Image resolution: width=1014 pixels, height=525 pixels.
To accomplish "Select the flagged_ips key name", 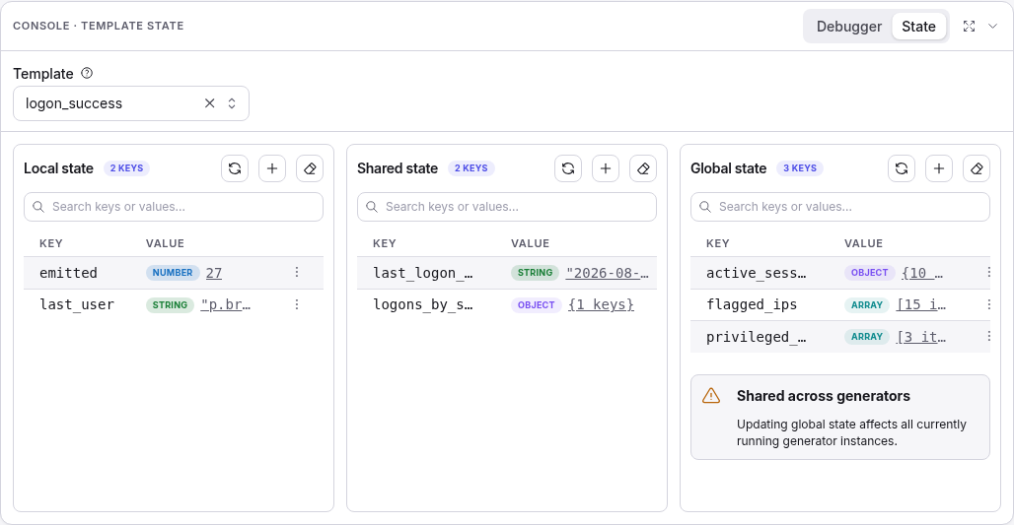I will click(x=752, y=304).
